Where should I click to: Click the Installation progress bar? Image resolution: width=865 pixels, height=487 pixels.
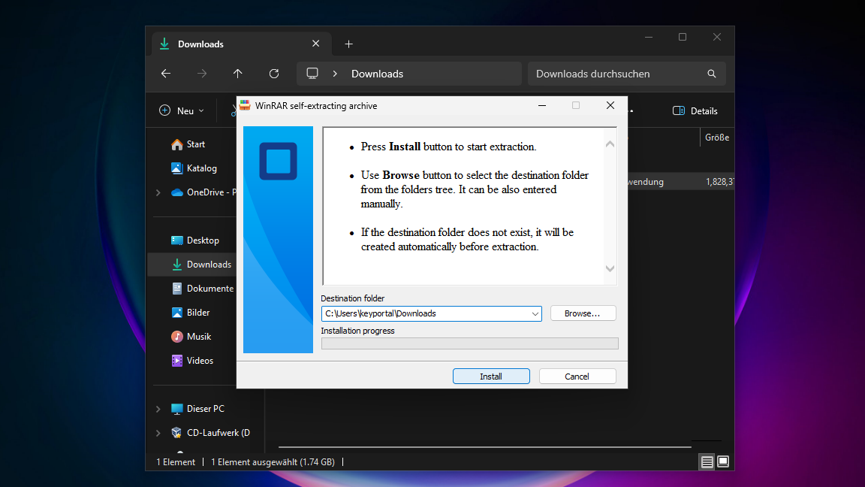[469, 343]
